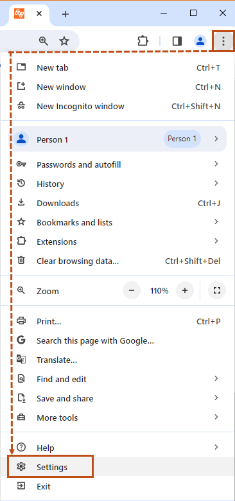Select Downloads menu entry
Viewport: 235px width, 501px height.
coord(118,203)
